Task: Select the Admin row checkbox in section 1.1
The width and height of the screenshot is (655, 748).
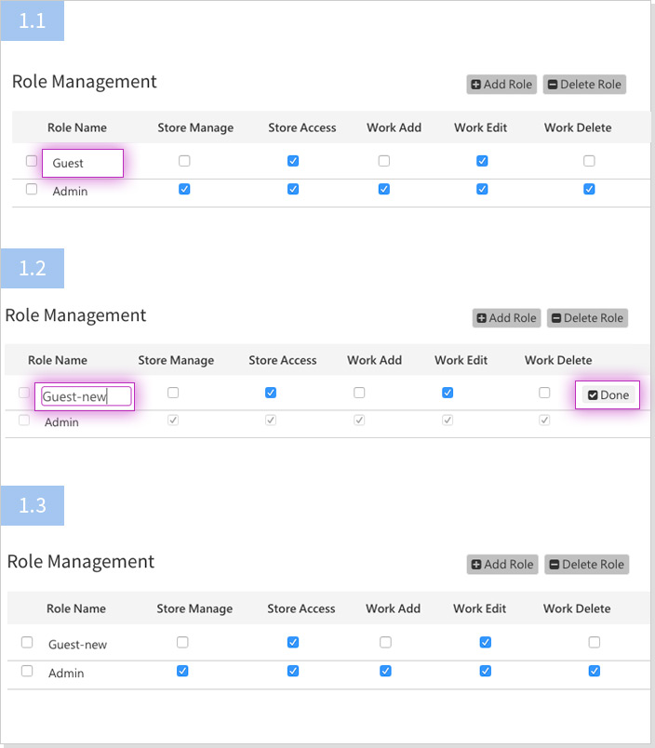Action: pyautogui.click(x=32, y=190)
